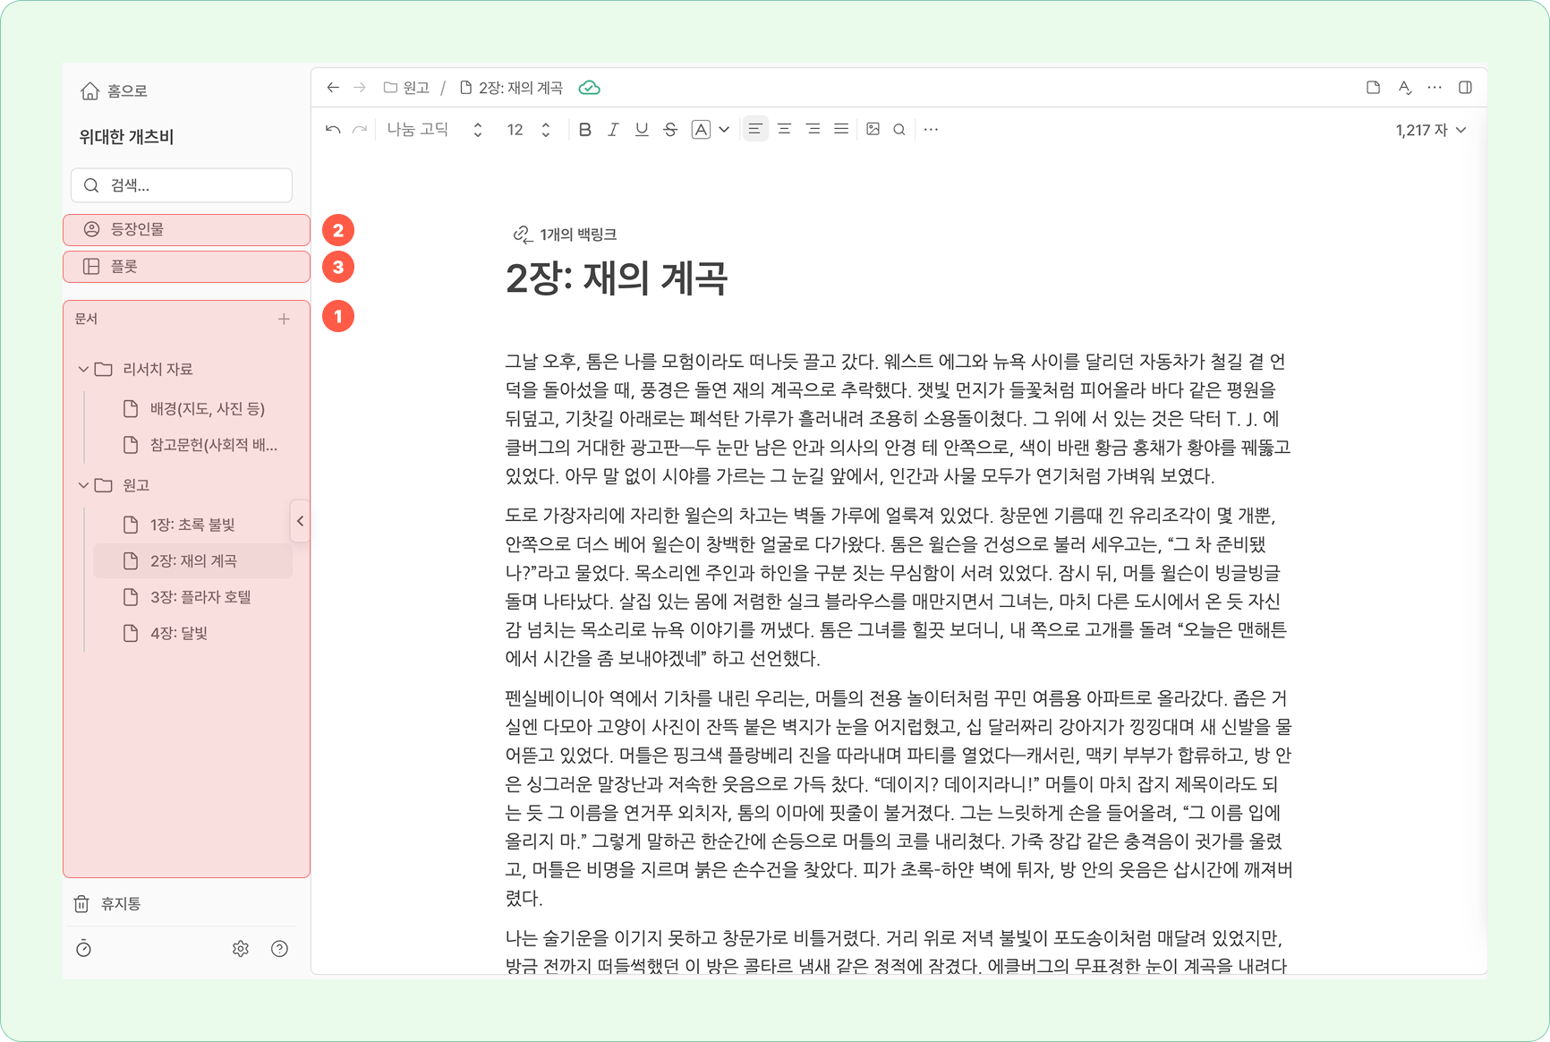
Task: Open 1장: 초록 불빛 chapter
Action: click(x=193, y=525)
